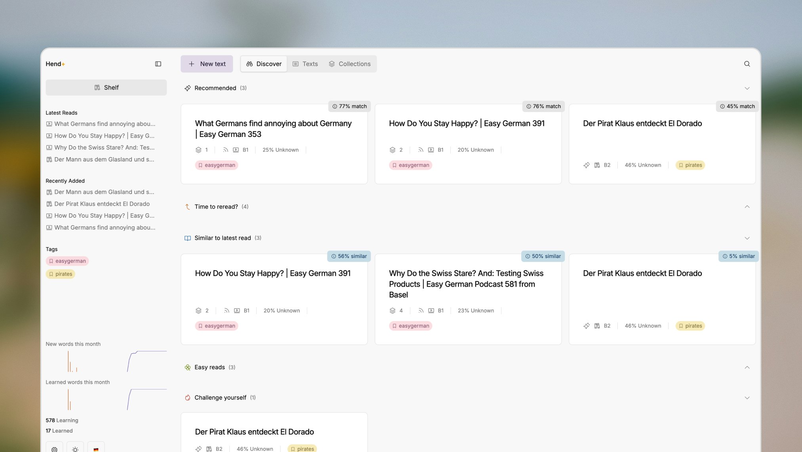Click easygerman tag on Easy German 353 card
802x452 pixels.
click(x=216, y=165)
